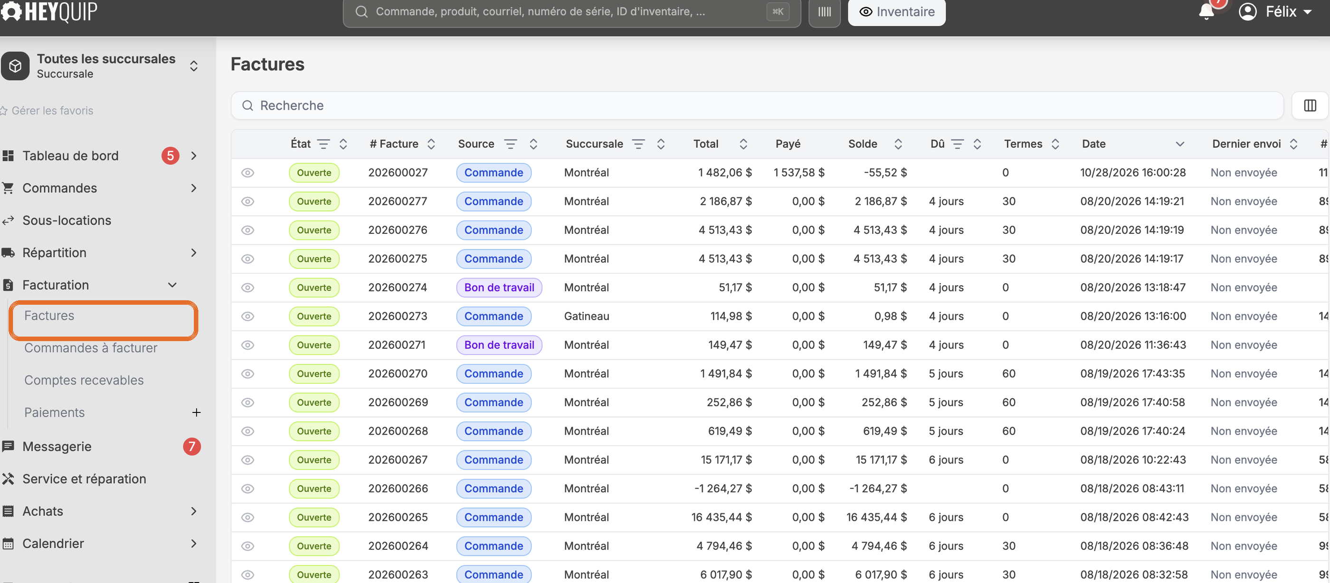View invoice 202600266 via eye icon
Screen dimensions: 1330x583
click(247, 488)
